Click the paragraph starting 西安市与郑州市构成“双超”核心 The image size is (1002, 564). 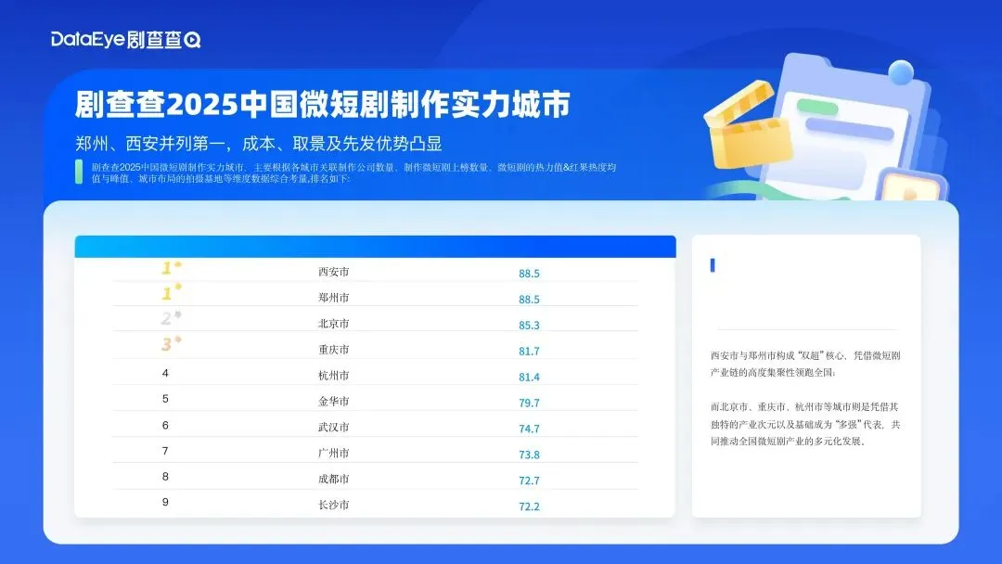coord(805,364)
